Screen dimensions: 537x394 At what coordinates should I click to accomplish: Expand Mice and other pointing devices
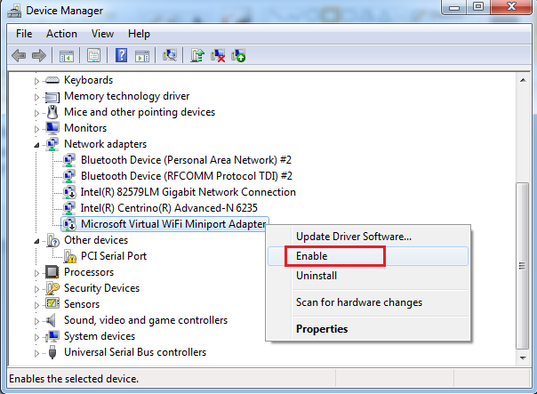pos(36,113)
